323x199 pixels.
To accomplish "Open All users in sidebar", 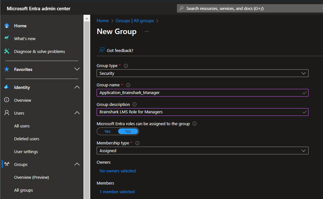I will coord(22,126).
